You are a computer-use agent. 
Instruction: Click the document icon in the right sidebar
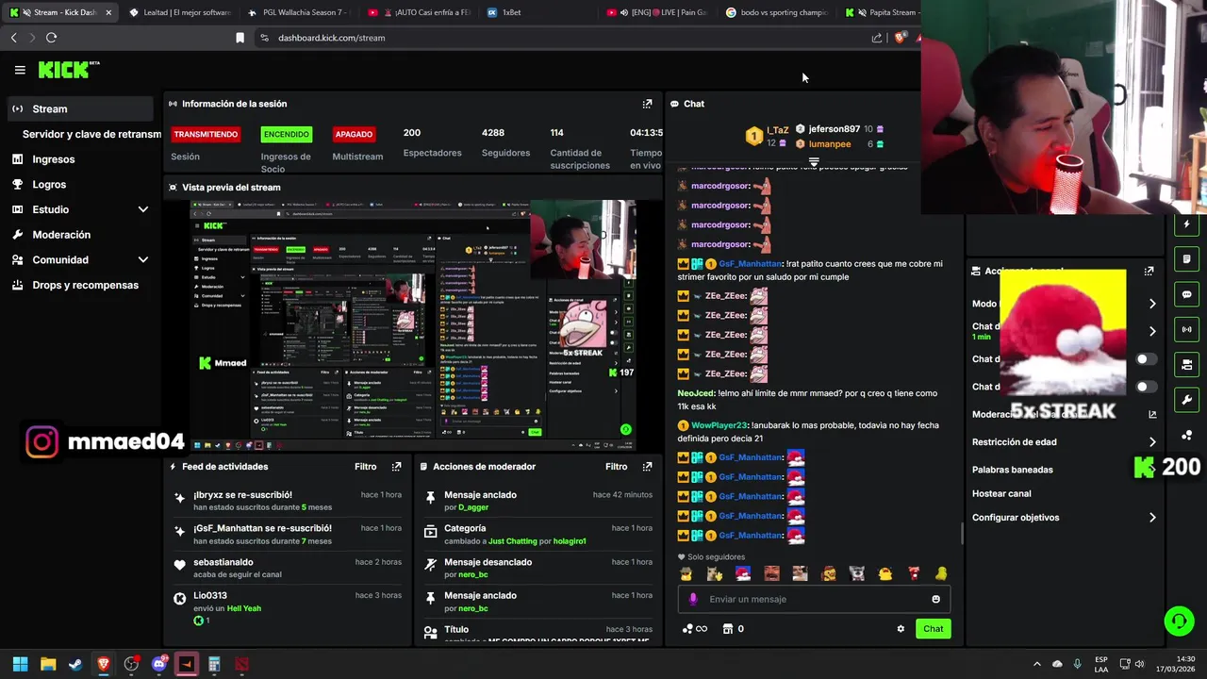pyautogui.click(x=1186, y=259)
